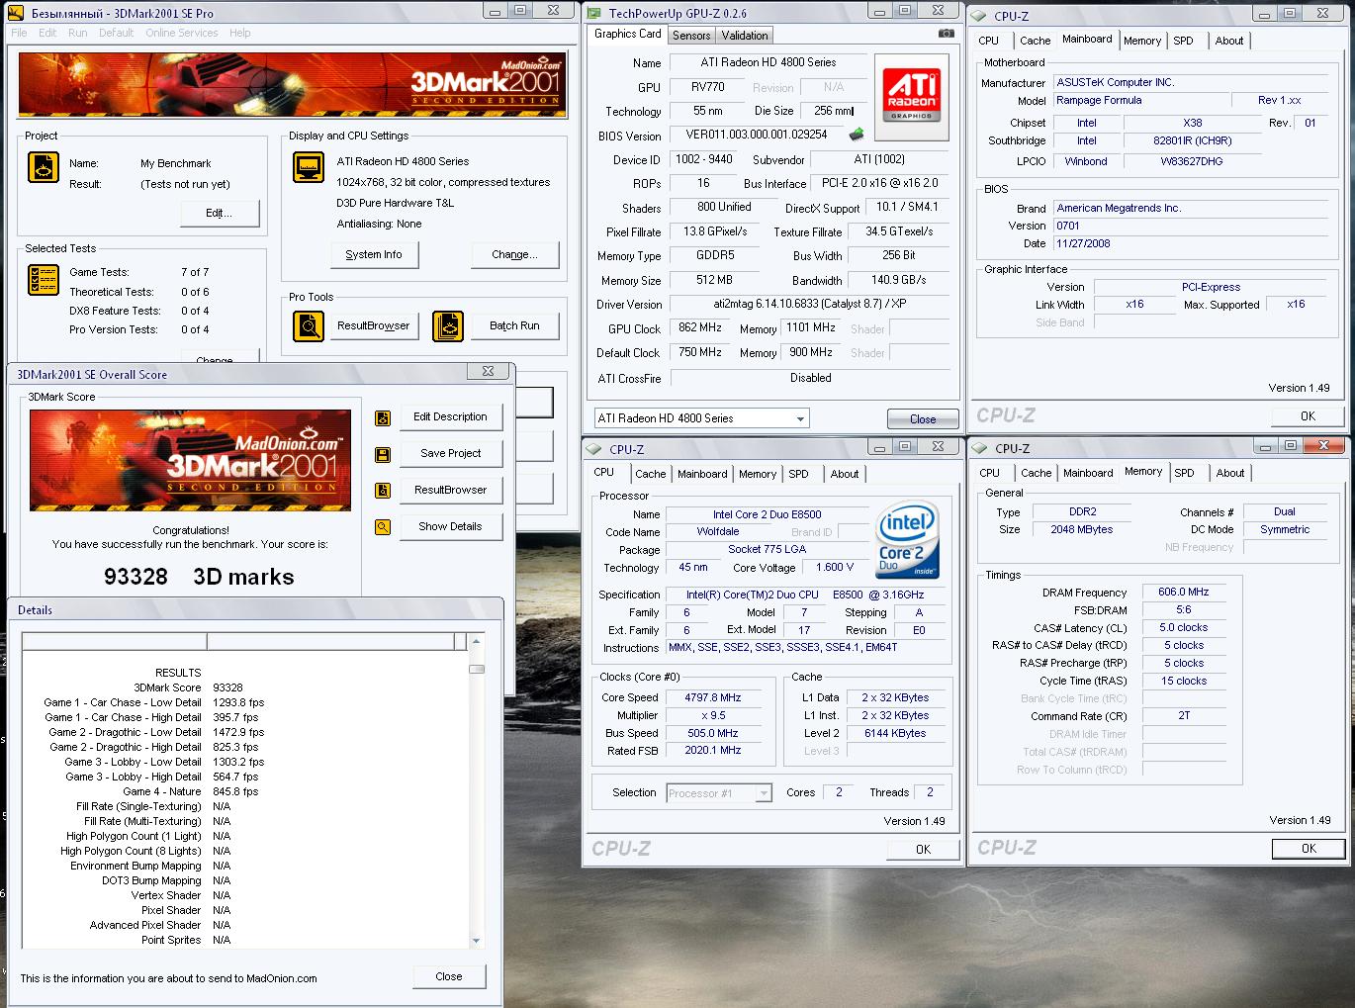
Task: Click the magnifier icon beside Show Details
Action: pos(383,527)
